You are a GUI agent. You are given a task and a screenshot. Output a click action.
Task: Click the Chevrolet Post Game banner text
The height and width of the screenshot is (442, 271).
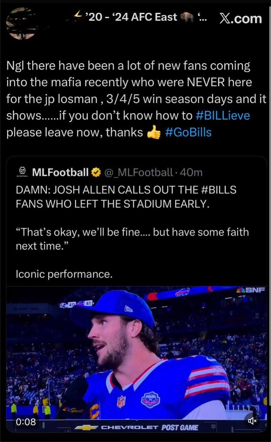pyautogui.click(x=150, y=427)
